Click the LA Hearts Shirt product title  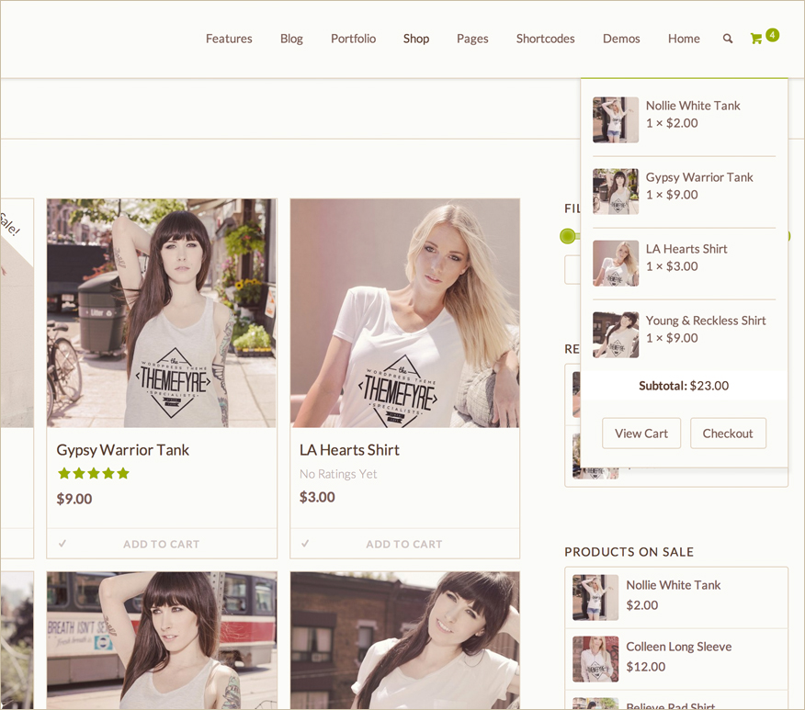tap(349, 450)
